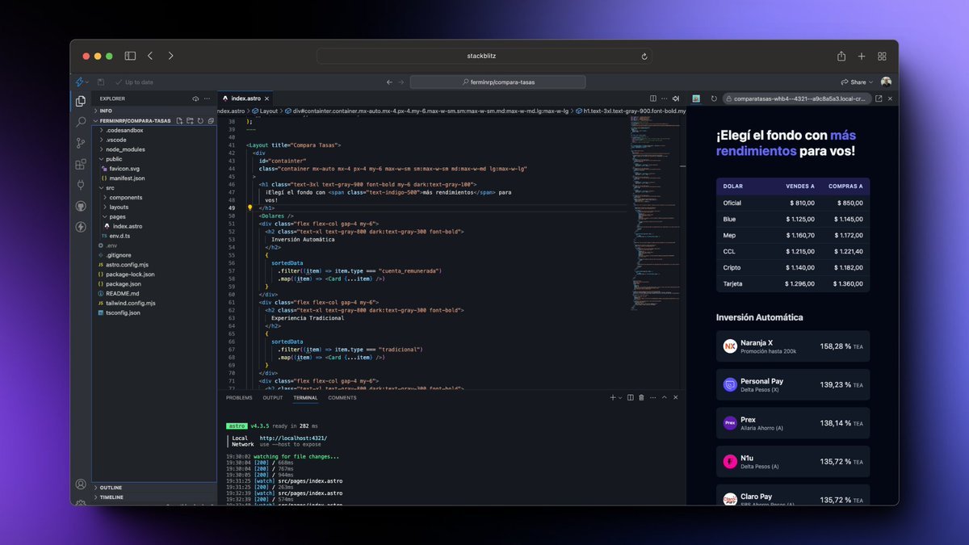Open the Source Control view

pos(81,143)
